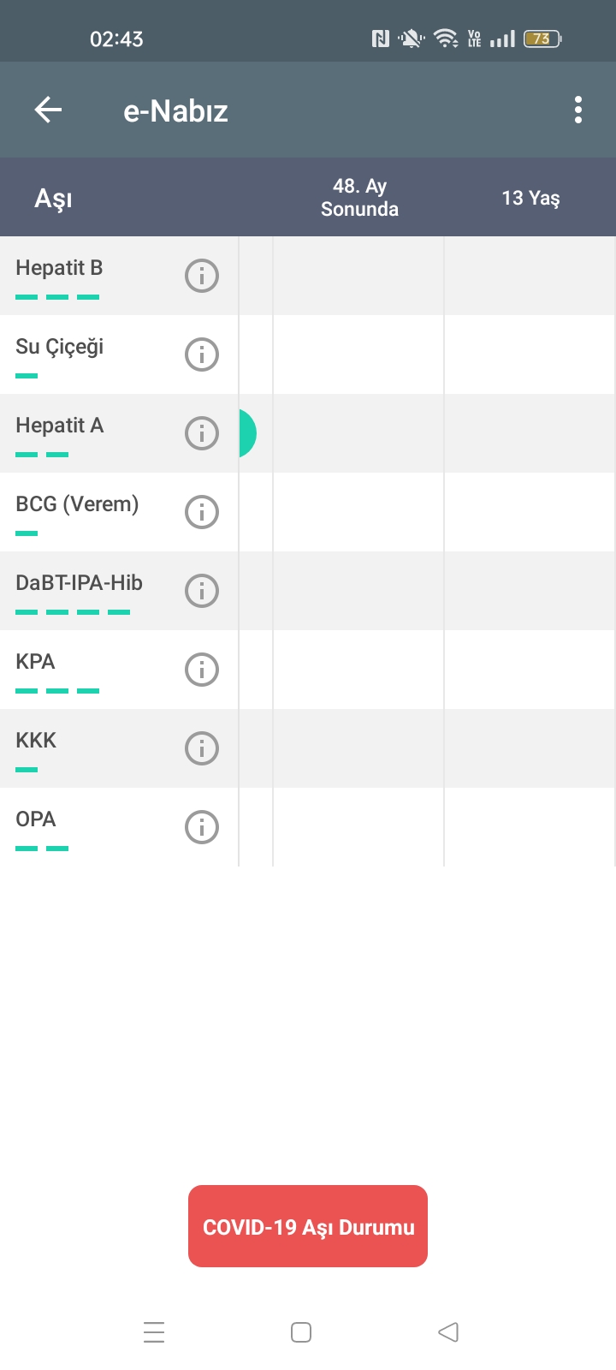
Task: Show info for Hepatit B vaccine
Action: tap(202, 276)
